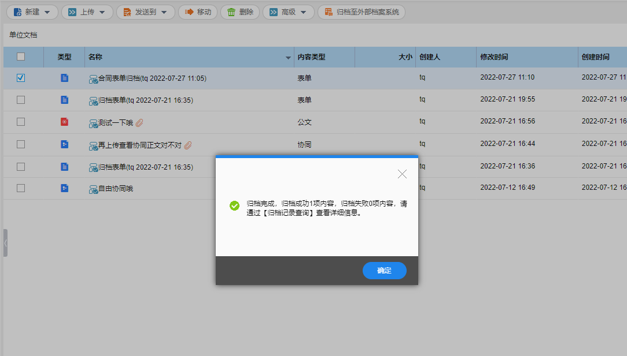This screenshot has width=627, height=356.
Task: Click the 删除 trash button
Action: point(240,12)
